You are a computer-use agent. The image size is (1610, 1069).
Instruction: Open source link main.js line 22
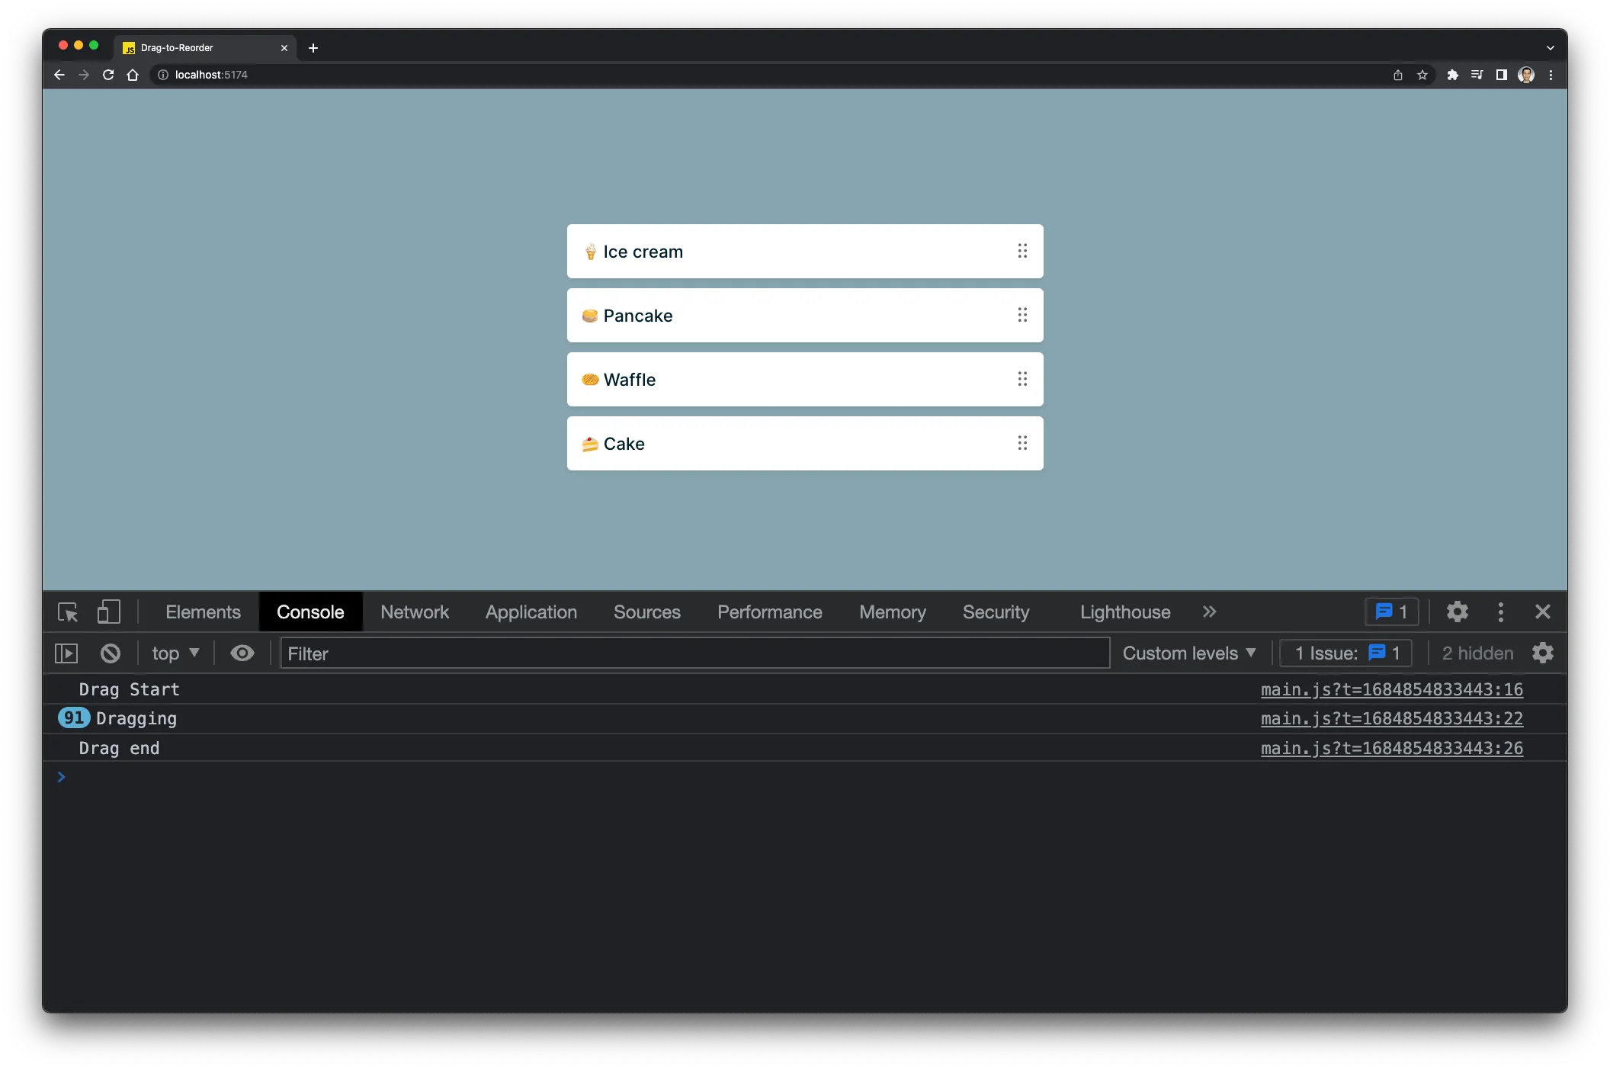(1392, 718)
